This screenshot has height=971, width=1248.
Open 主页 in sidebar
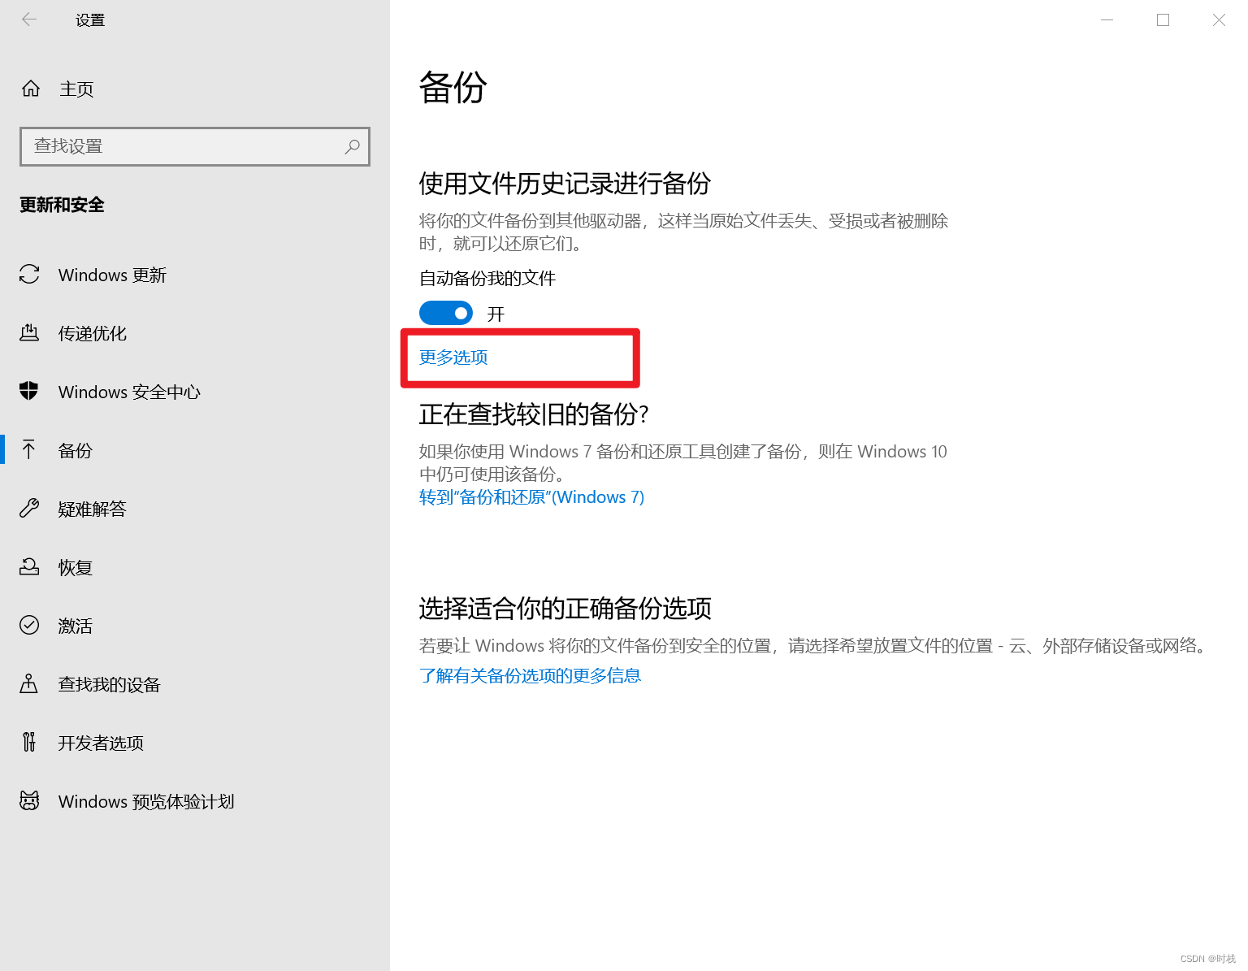pos(195,89)
